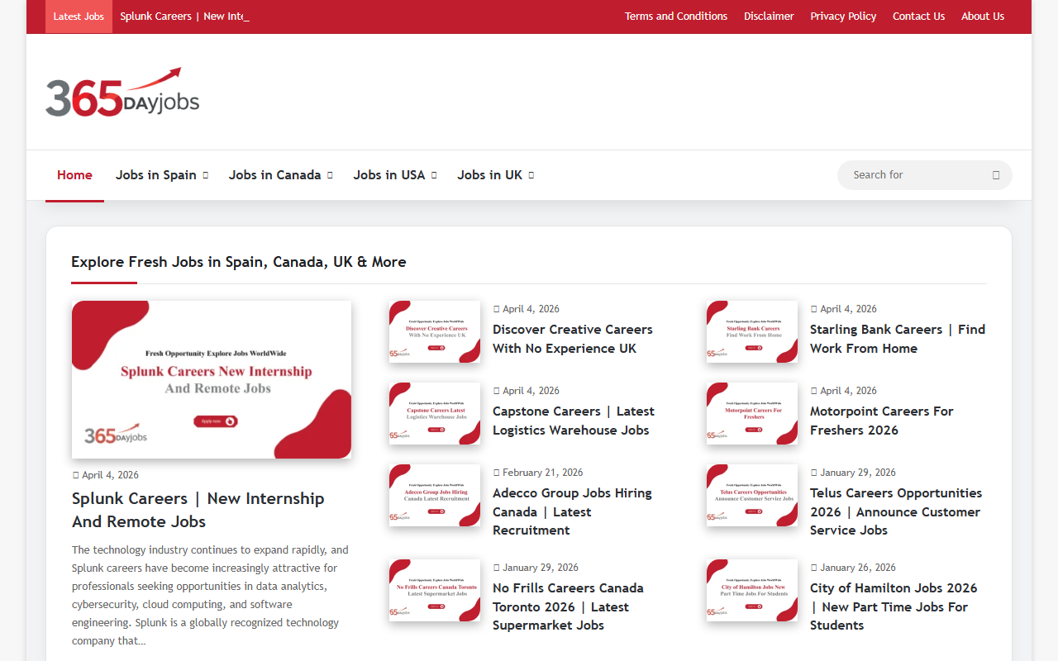Expand the Jobs in Canada dropdown arrow

click(330, 175)
